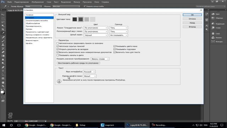Image resolution: width=227 pixels, height=128 pixels.
Task: Toggle 'Показывать цвета меню' checkbox
Action: pyautogui.click(x=115, y=46)
